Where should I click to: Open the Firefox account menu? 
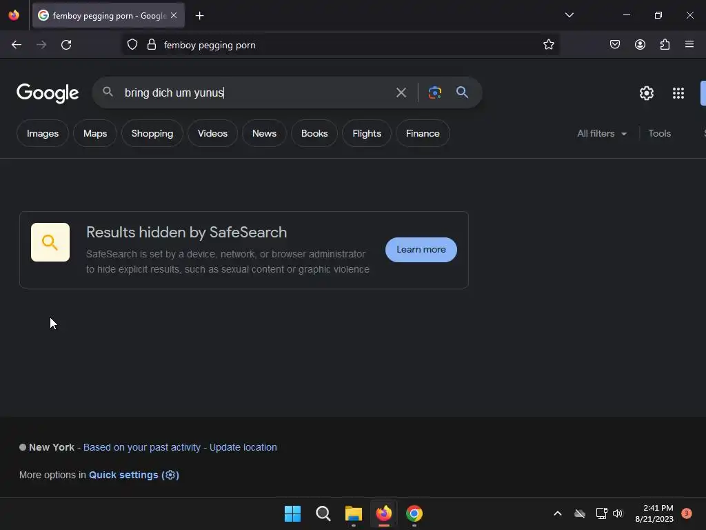(x=640, y=45)
